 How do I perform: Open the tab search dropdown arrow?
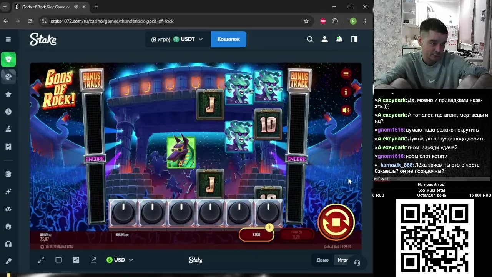pos(5,7)
